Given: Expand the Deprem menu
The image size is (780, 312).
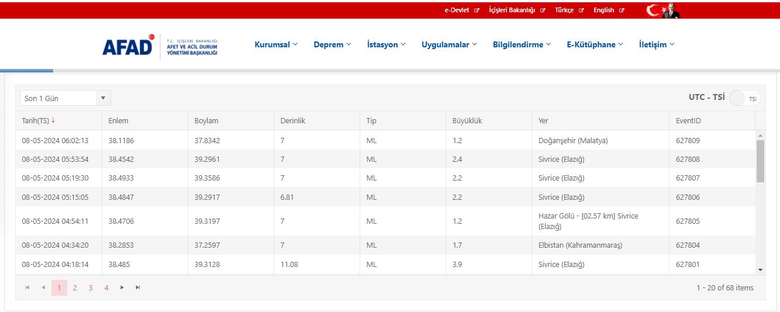Looking at the screenshot, I should click(332, 44).
